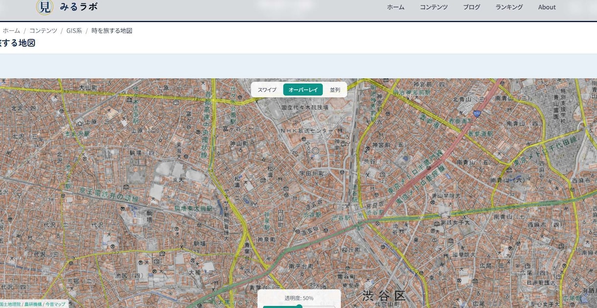This screenshot has height=308, width=597.
Task: Click the 駒場東大前駅 station label
Action: [193, 208]
